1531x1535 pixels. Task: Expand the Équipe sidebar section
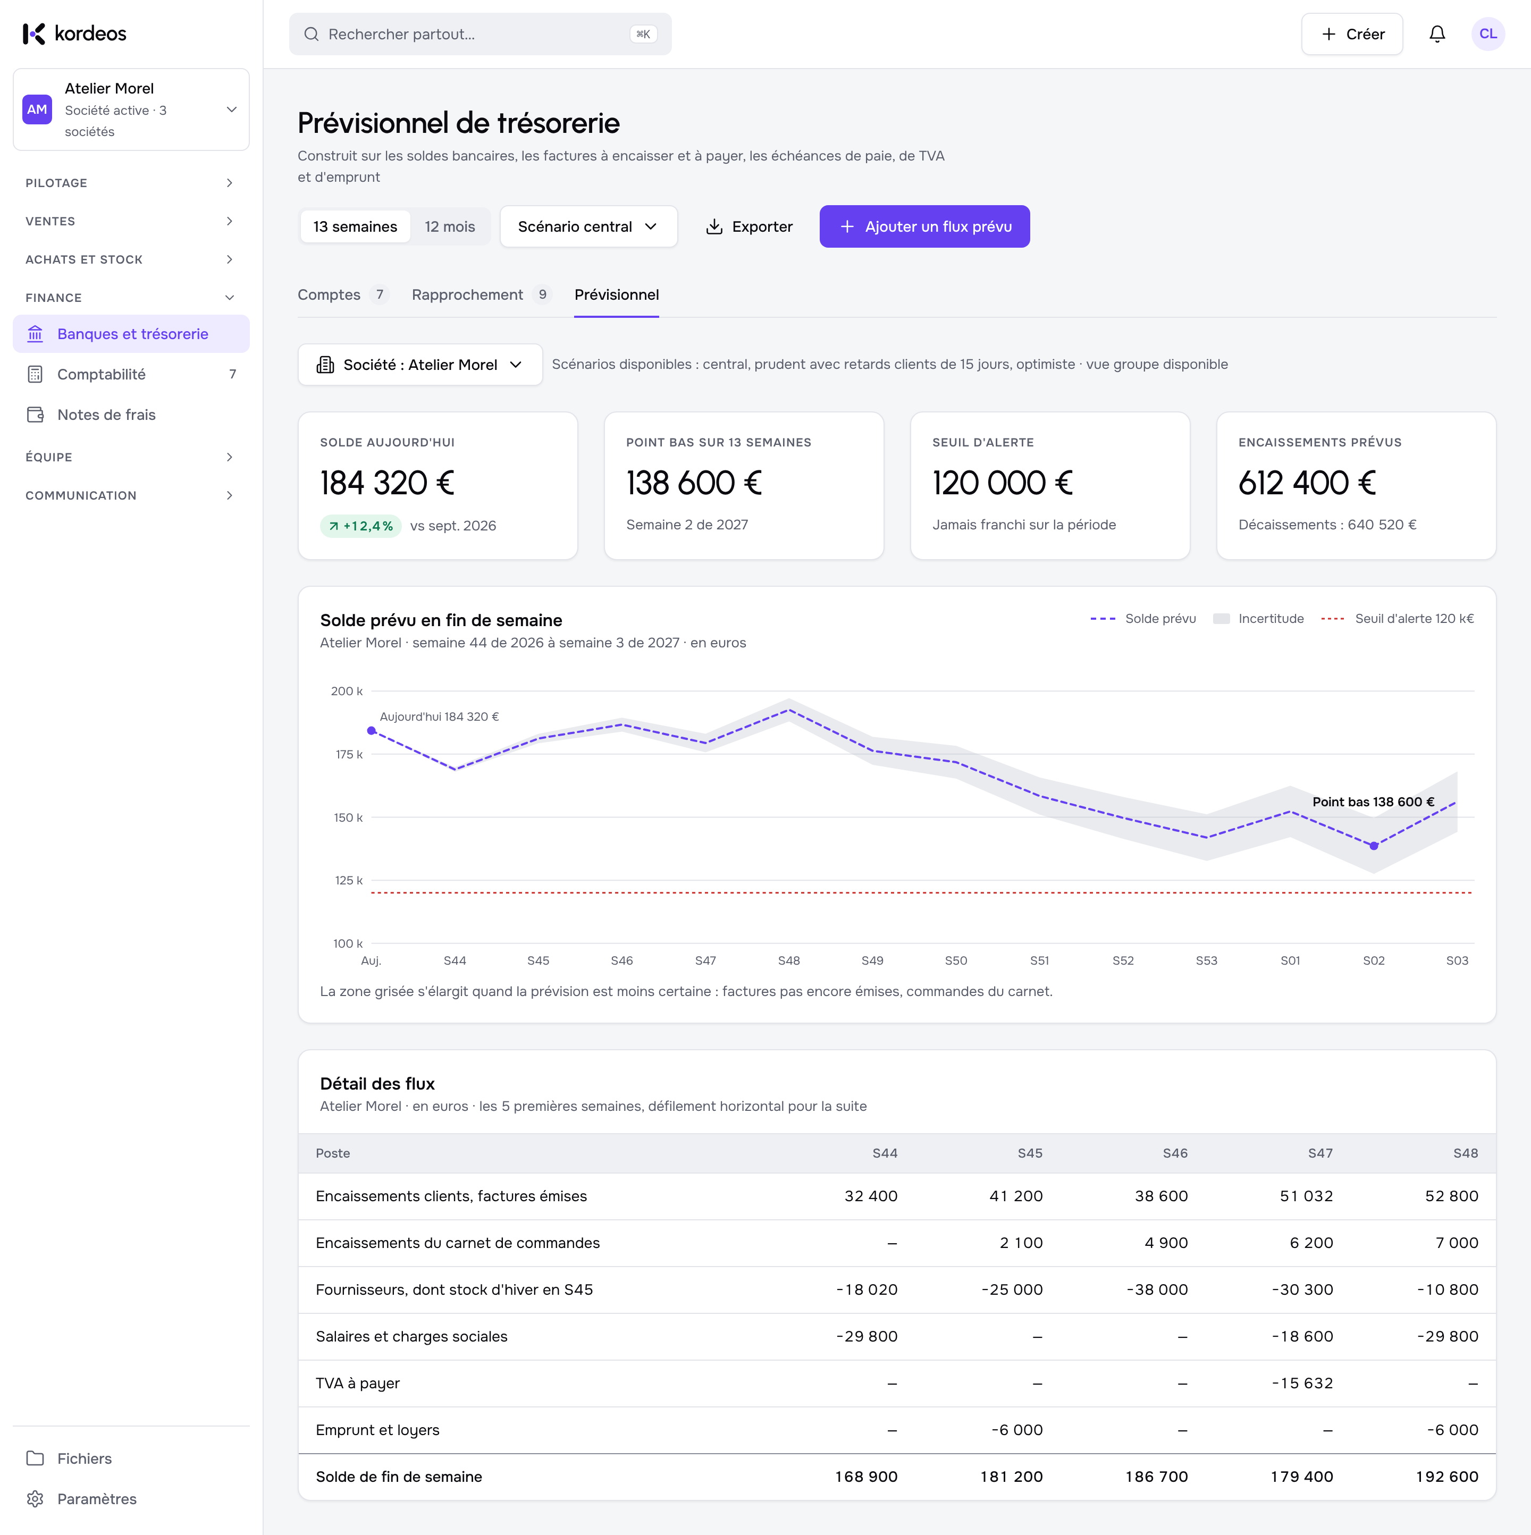[x=131, y=457]
